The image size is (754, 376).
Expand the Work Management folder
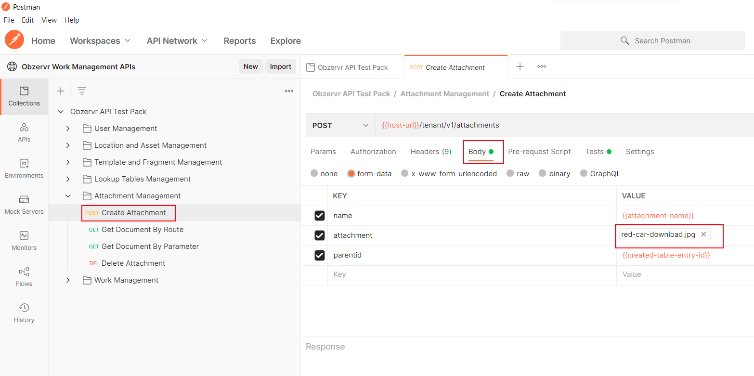pyautogui.click(x=68, y=280)
